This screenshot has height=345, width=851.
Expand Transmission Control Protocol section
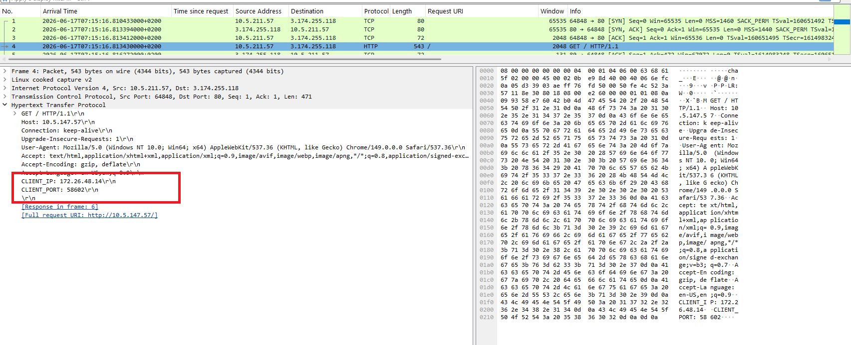[5, 97]
